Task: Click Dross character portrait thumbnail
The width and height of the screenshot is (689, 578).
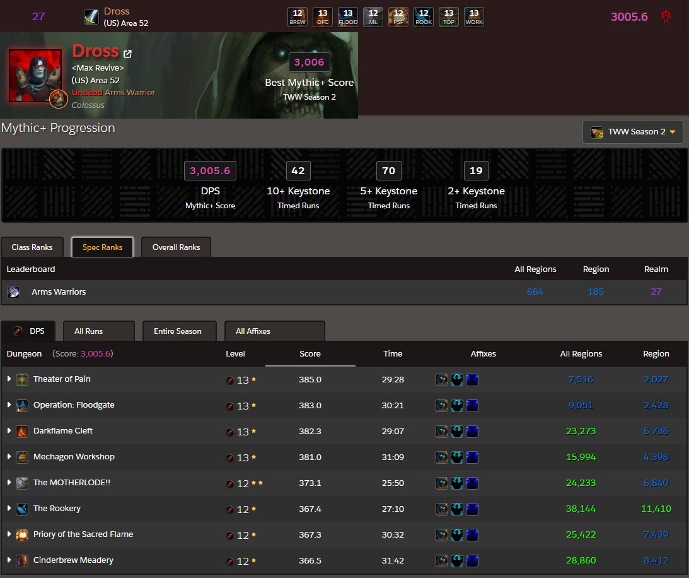Action: 35,76
